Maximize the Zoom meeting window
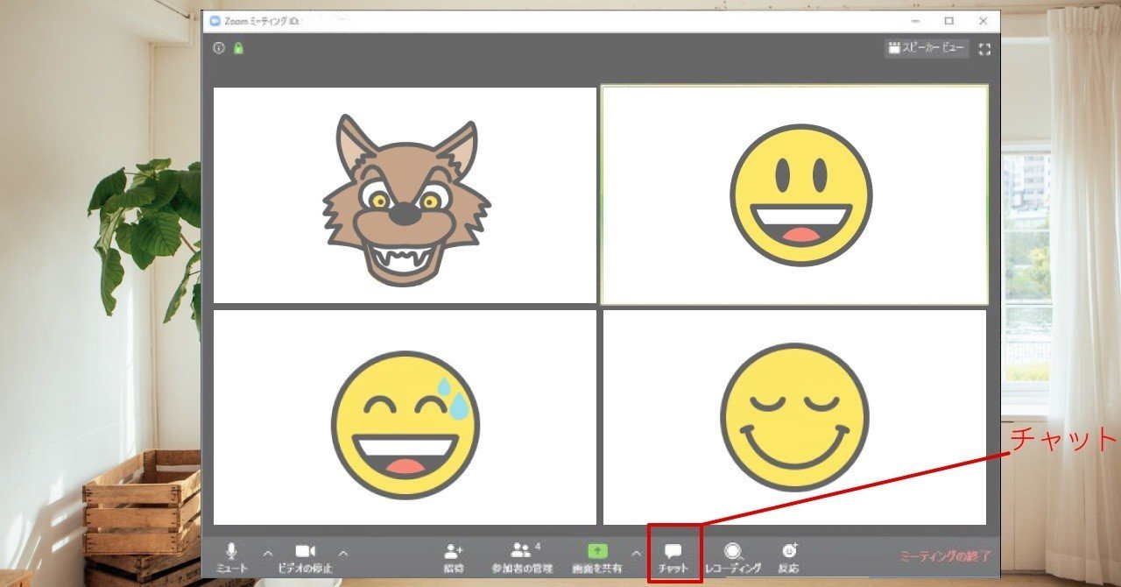The width and height of the screenshot is (1121, 587). point(948,20)
